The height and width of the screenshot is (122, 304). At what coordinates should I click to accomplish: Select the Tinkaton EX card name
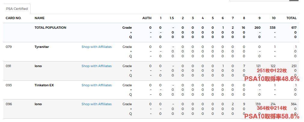(44, 85)
